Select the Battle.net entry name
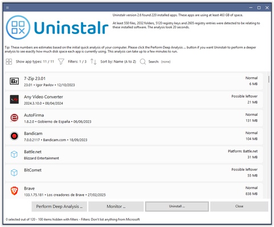274x227 pixels. pyautogui.click(x=32, y=152)
